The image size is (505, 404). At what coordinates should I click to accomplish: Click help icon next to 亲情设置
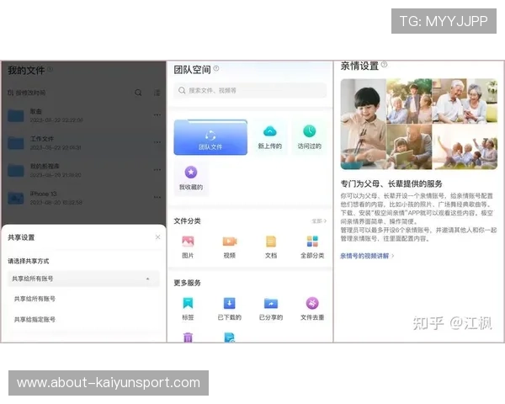tap(384, 65)
